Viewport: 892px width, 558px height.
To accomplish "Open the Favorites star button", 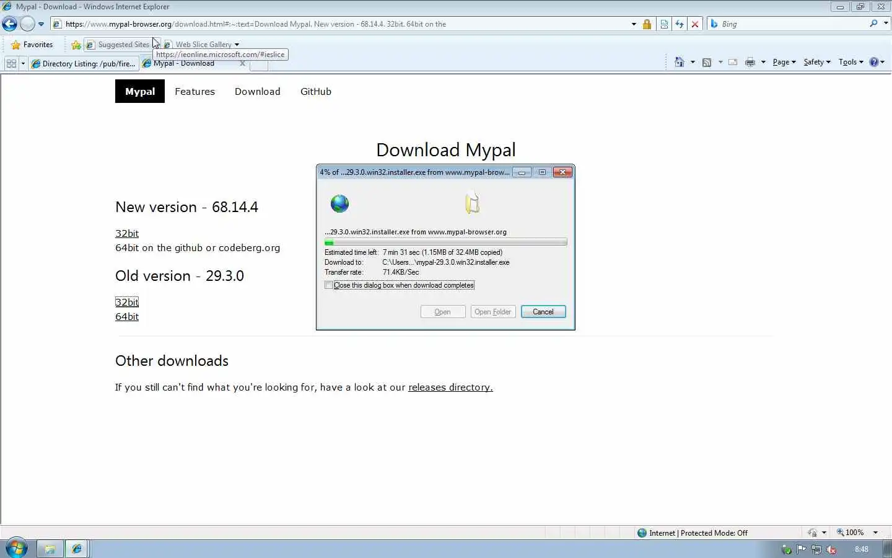I will tap(32, 45).
